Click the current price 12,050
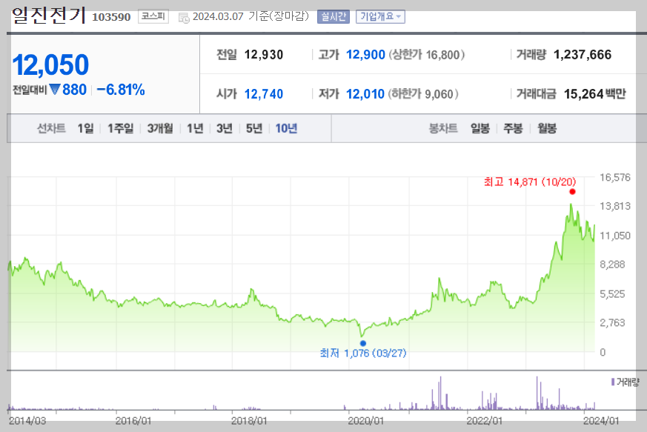This screenshot has width=647, height=432. click(50, 64)
